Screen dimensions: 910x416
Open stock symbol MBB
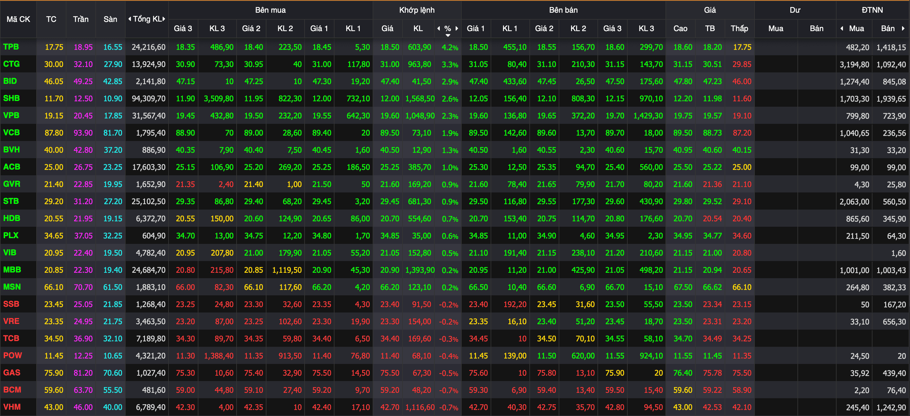pos(12,270)
